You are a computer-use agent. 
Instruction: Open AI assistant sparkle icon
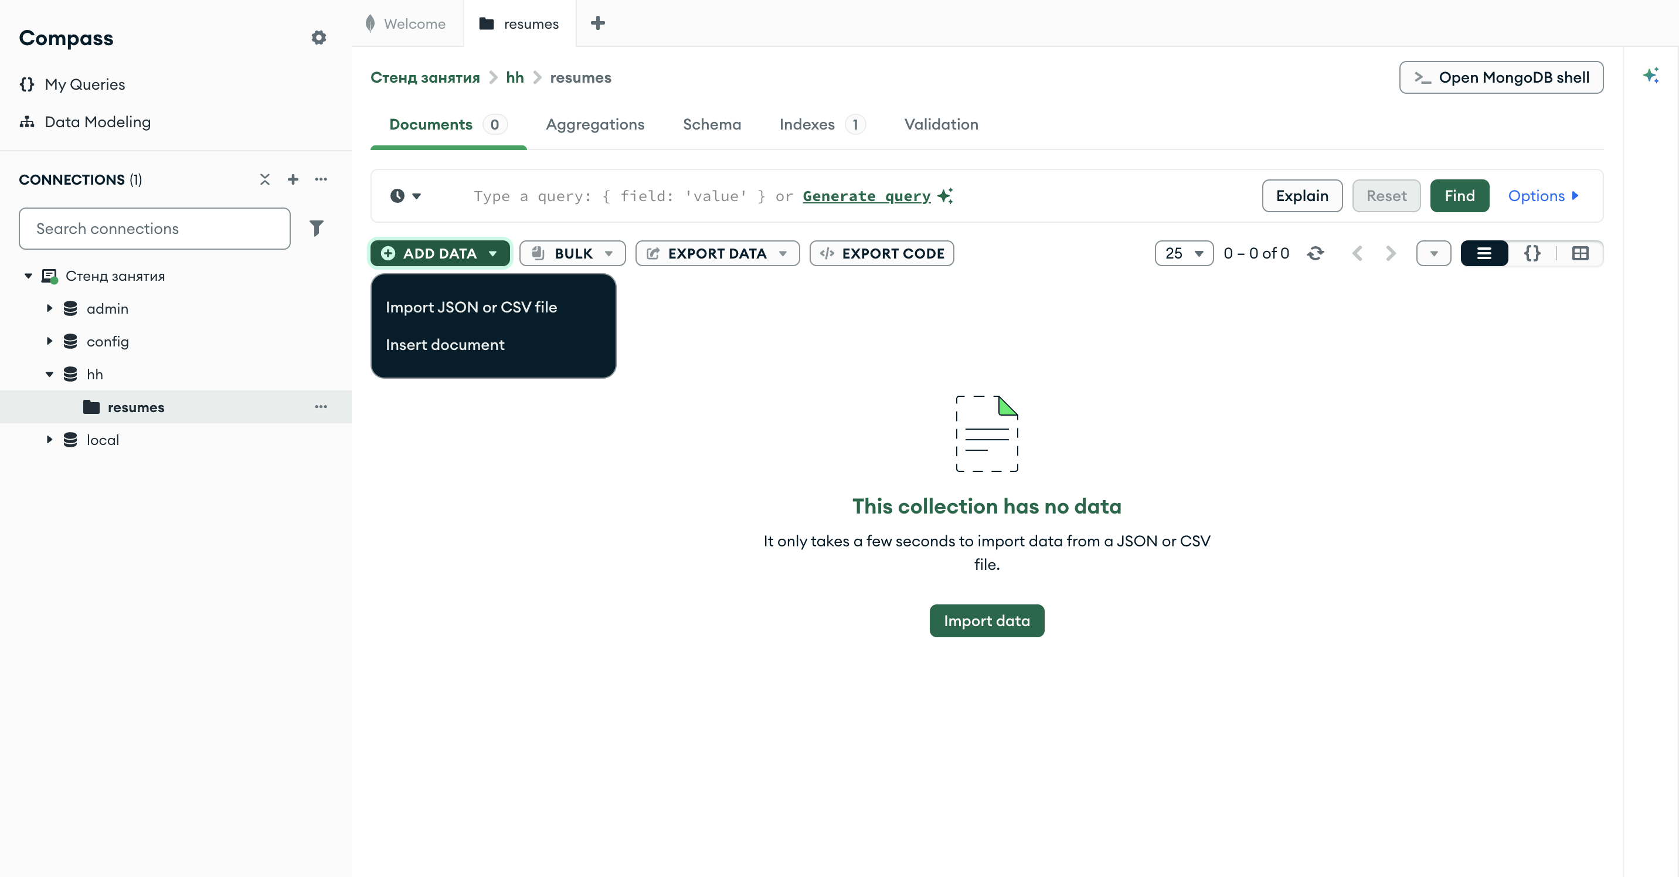pos(1650,75)
